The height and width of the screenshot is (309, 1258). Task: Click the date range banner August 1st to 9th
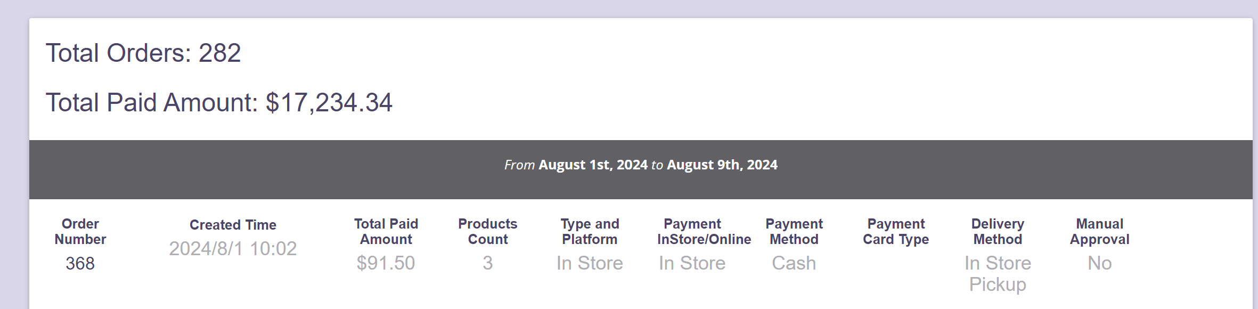pyautogui.click(x=641, y=165)
